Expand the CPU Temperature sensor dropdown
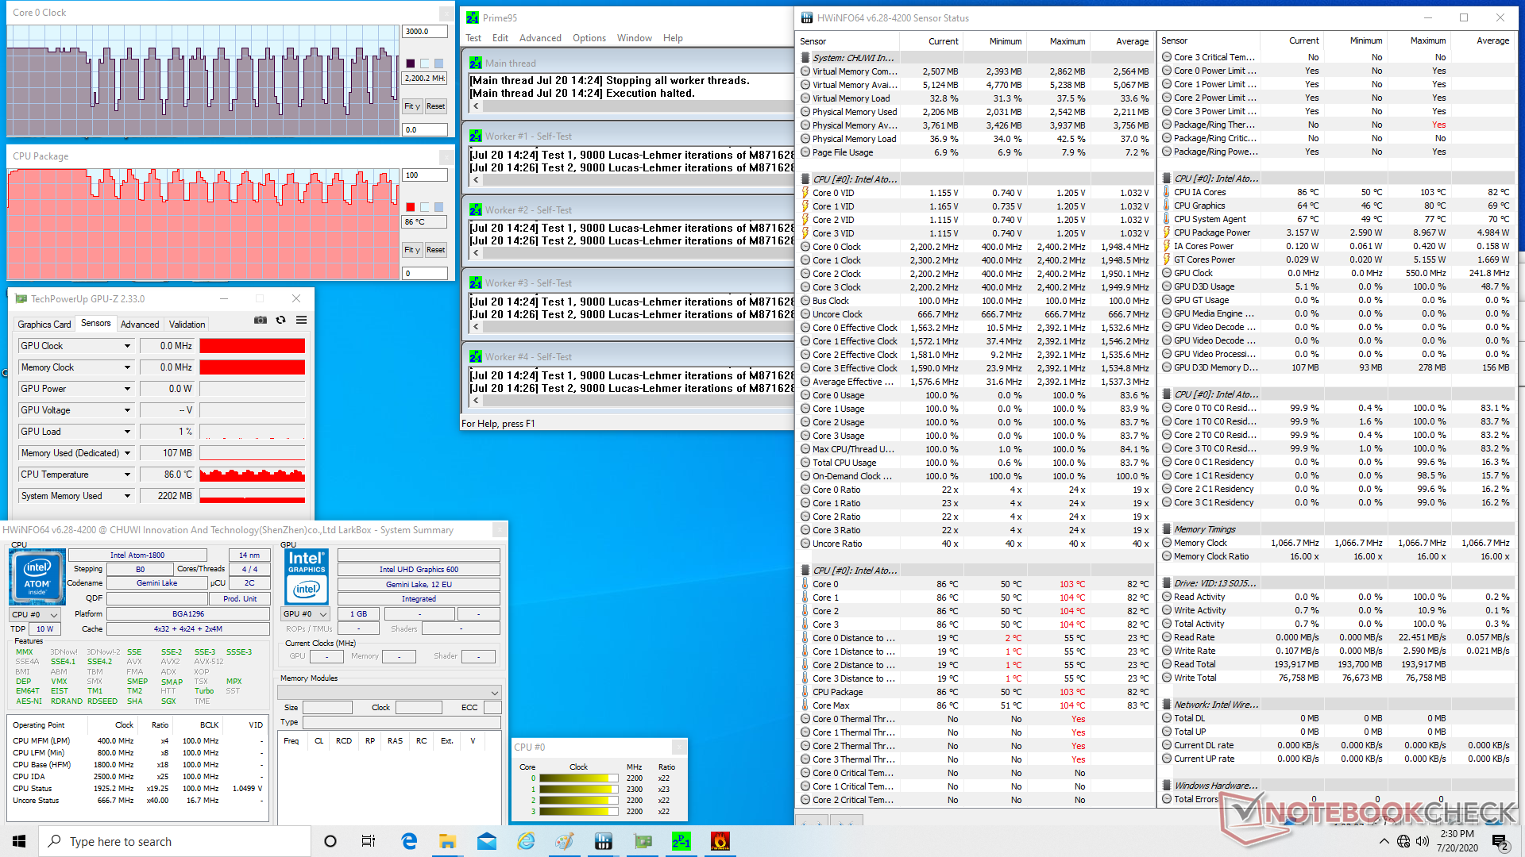Screen dimensions: 1525x857 click(127, 475)
